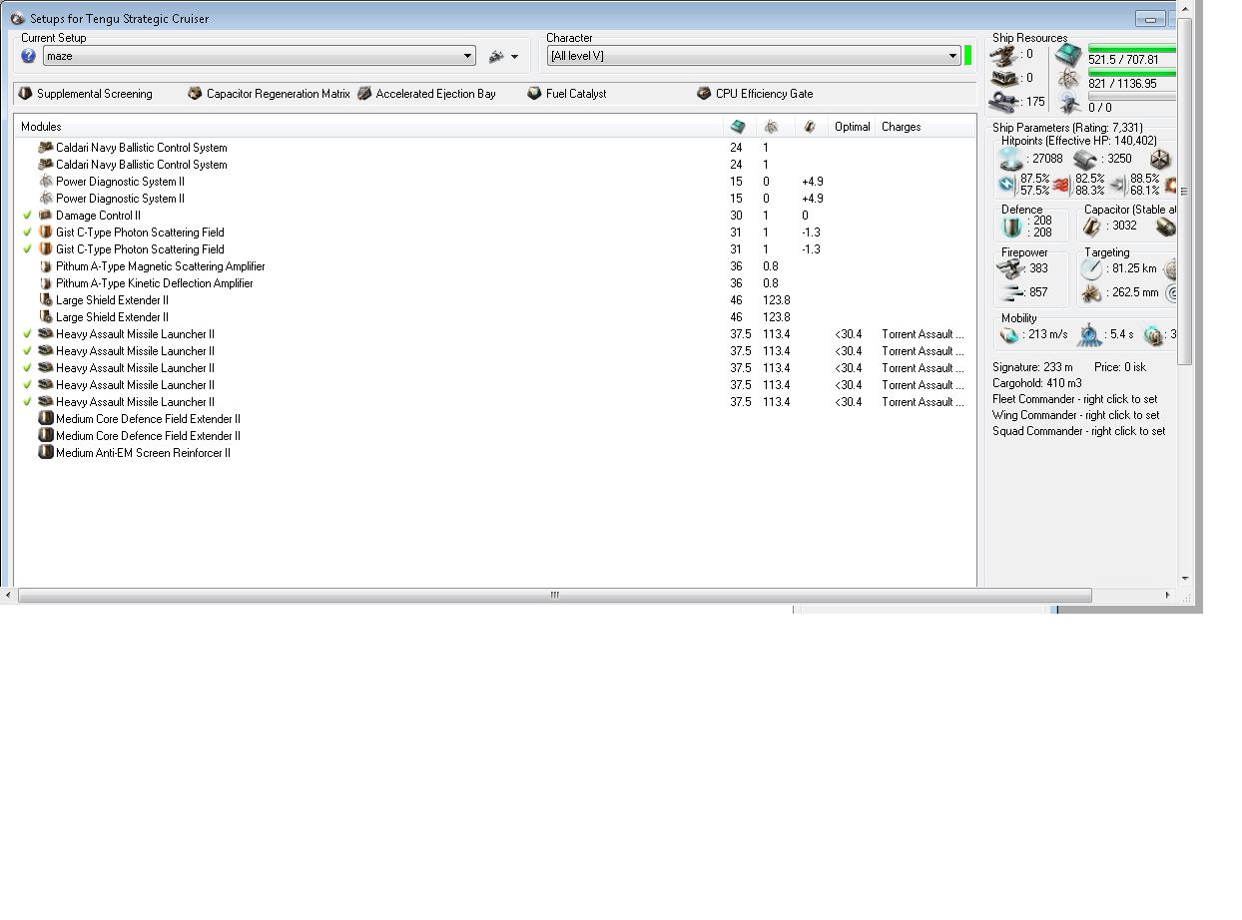Open the ship icon menu beside setup name
This screenshot has width=1242, height=920.
click(503, 57)
